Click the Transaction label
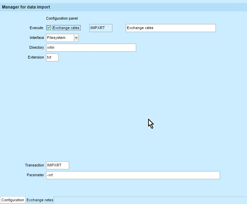 pyautogui.click(x=34, y=165)
